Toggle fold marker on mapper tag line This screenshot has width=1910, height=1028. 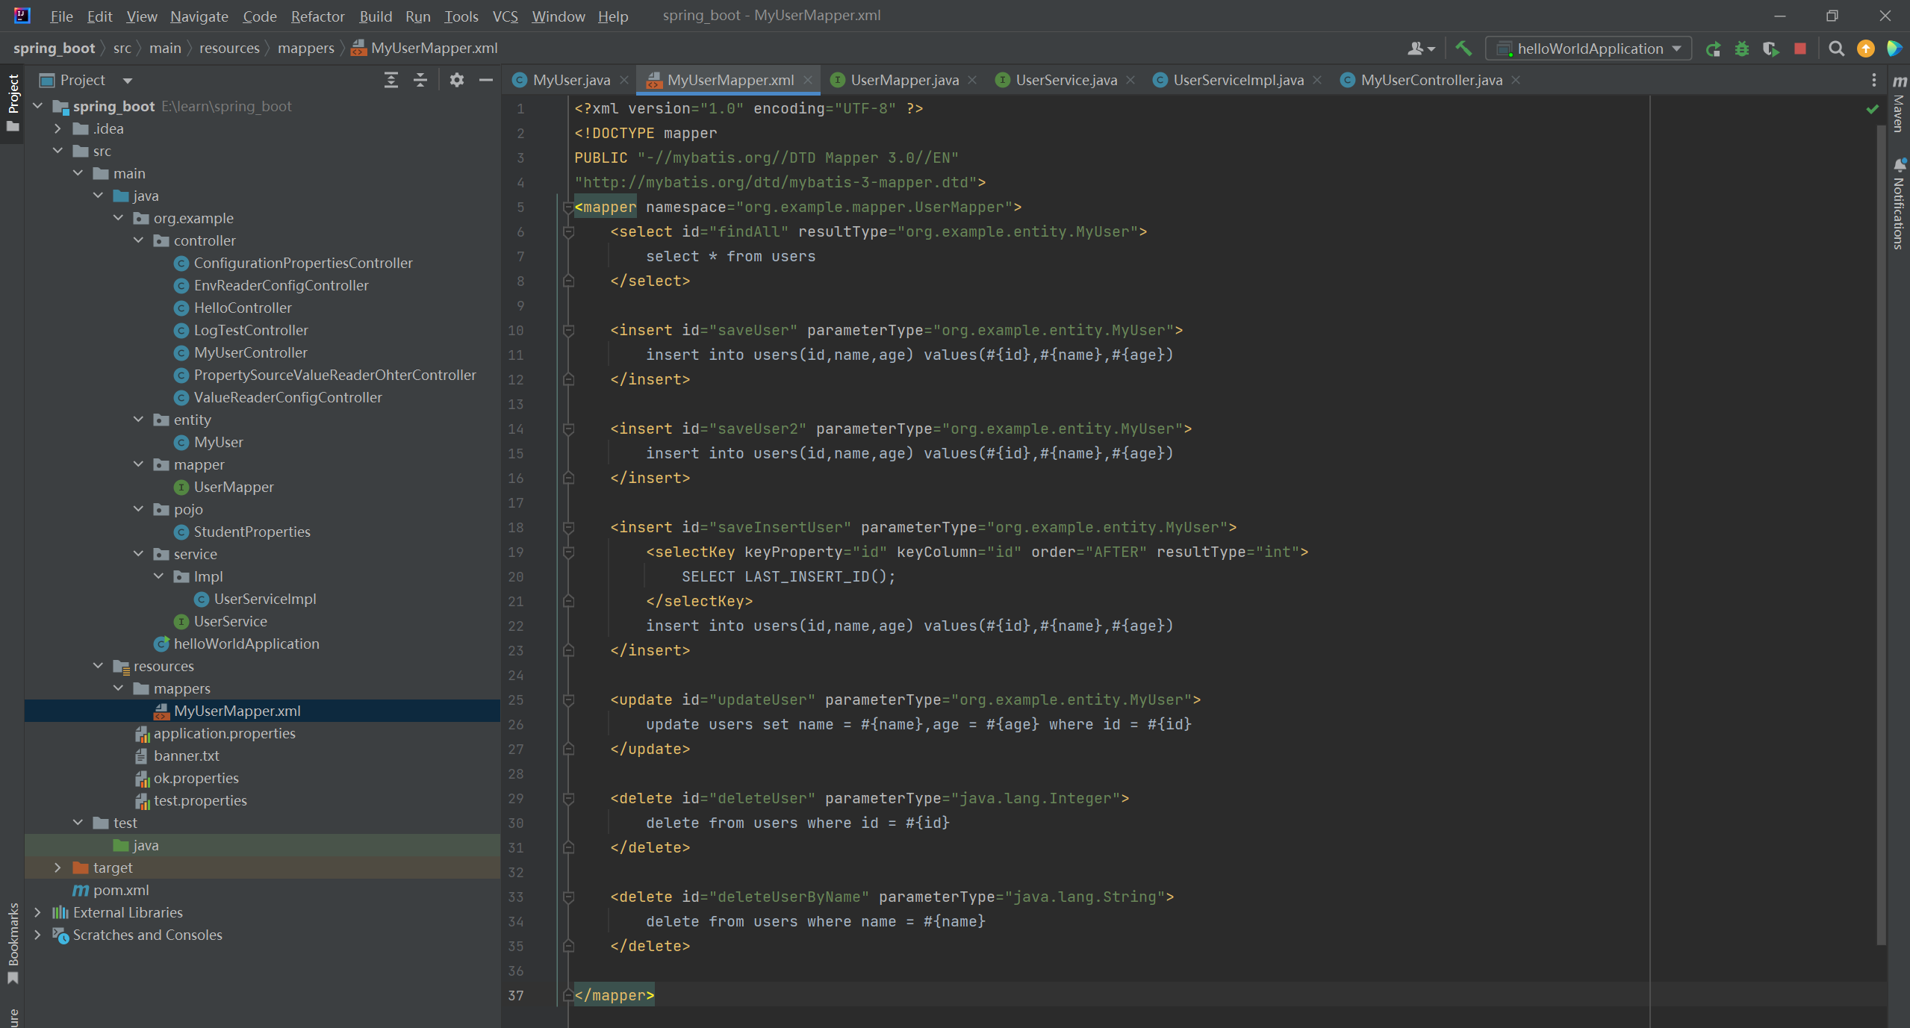(568, 208)
